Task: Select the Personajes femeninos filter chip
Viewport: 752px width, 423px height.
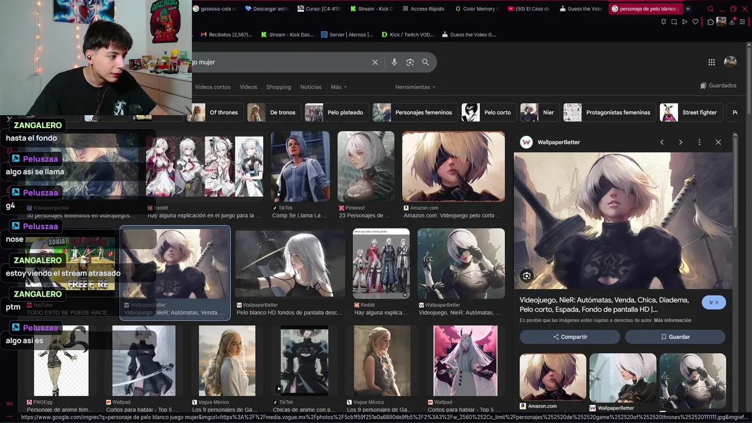Action: pos(415,112)
